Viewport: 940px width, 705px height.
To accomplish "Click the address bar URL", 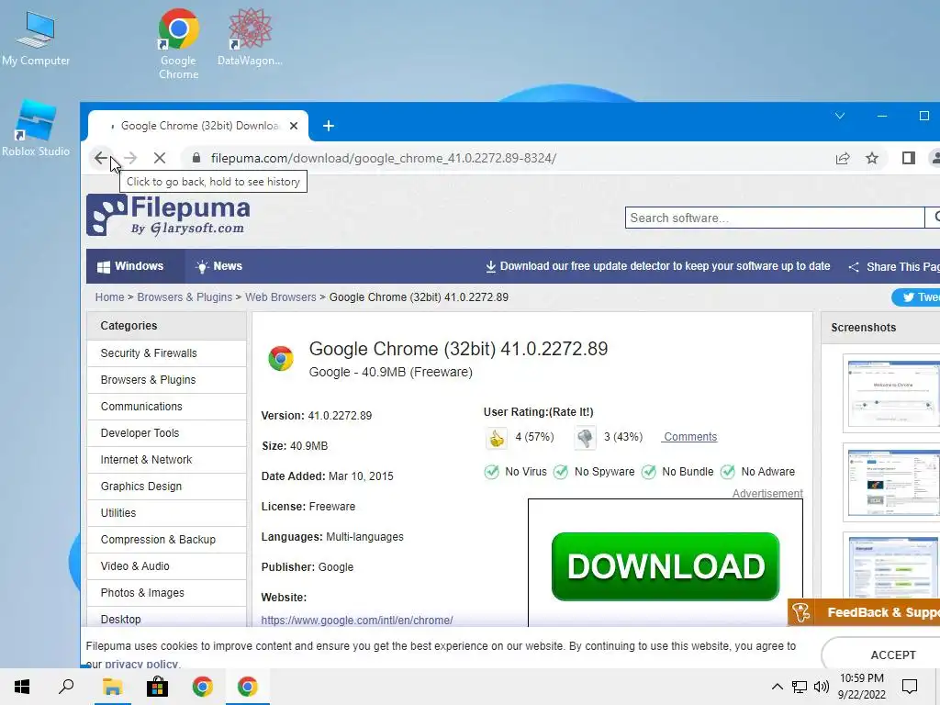I will coord(384,158).
